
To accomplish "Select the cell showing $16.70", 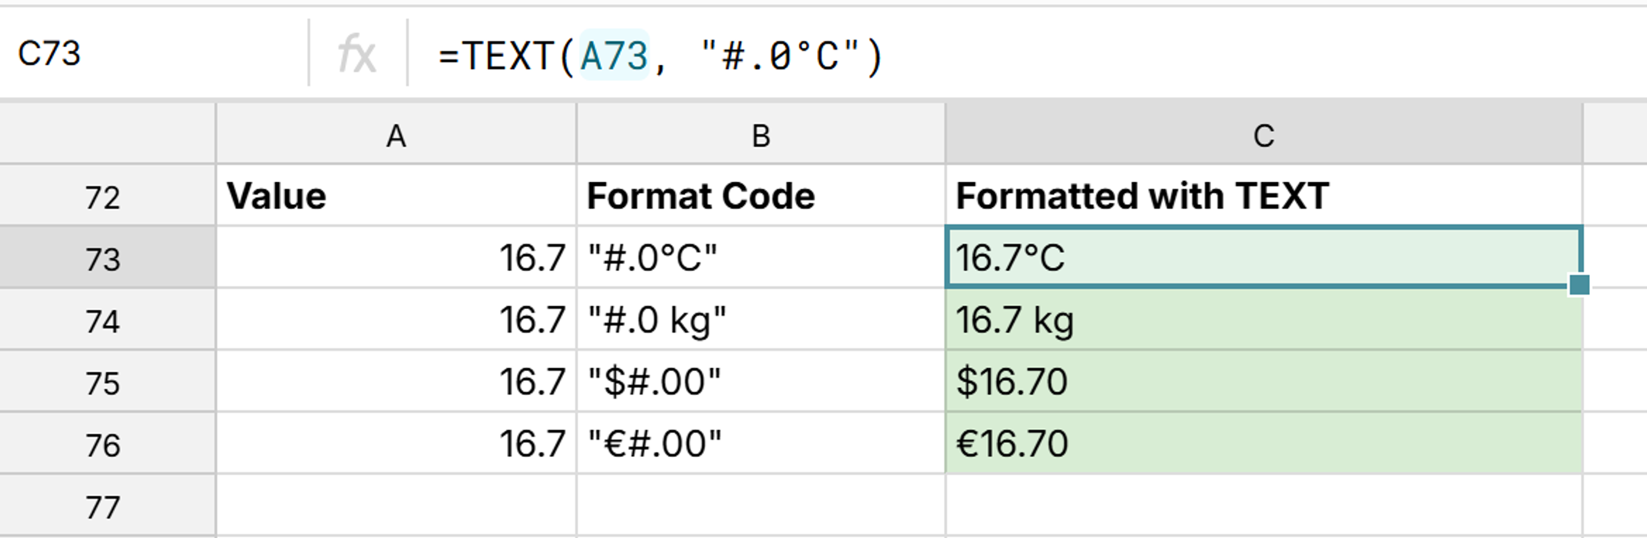I will click(1263, 379).
